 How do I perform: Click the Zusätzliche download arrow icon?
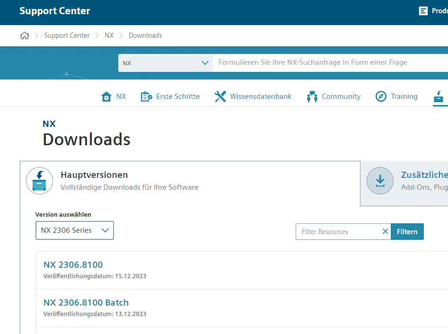380,181
